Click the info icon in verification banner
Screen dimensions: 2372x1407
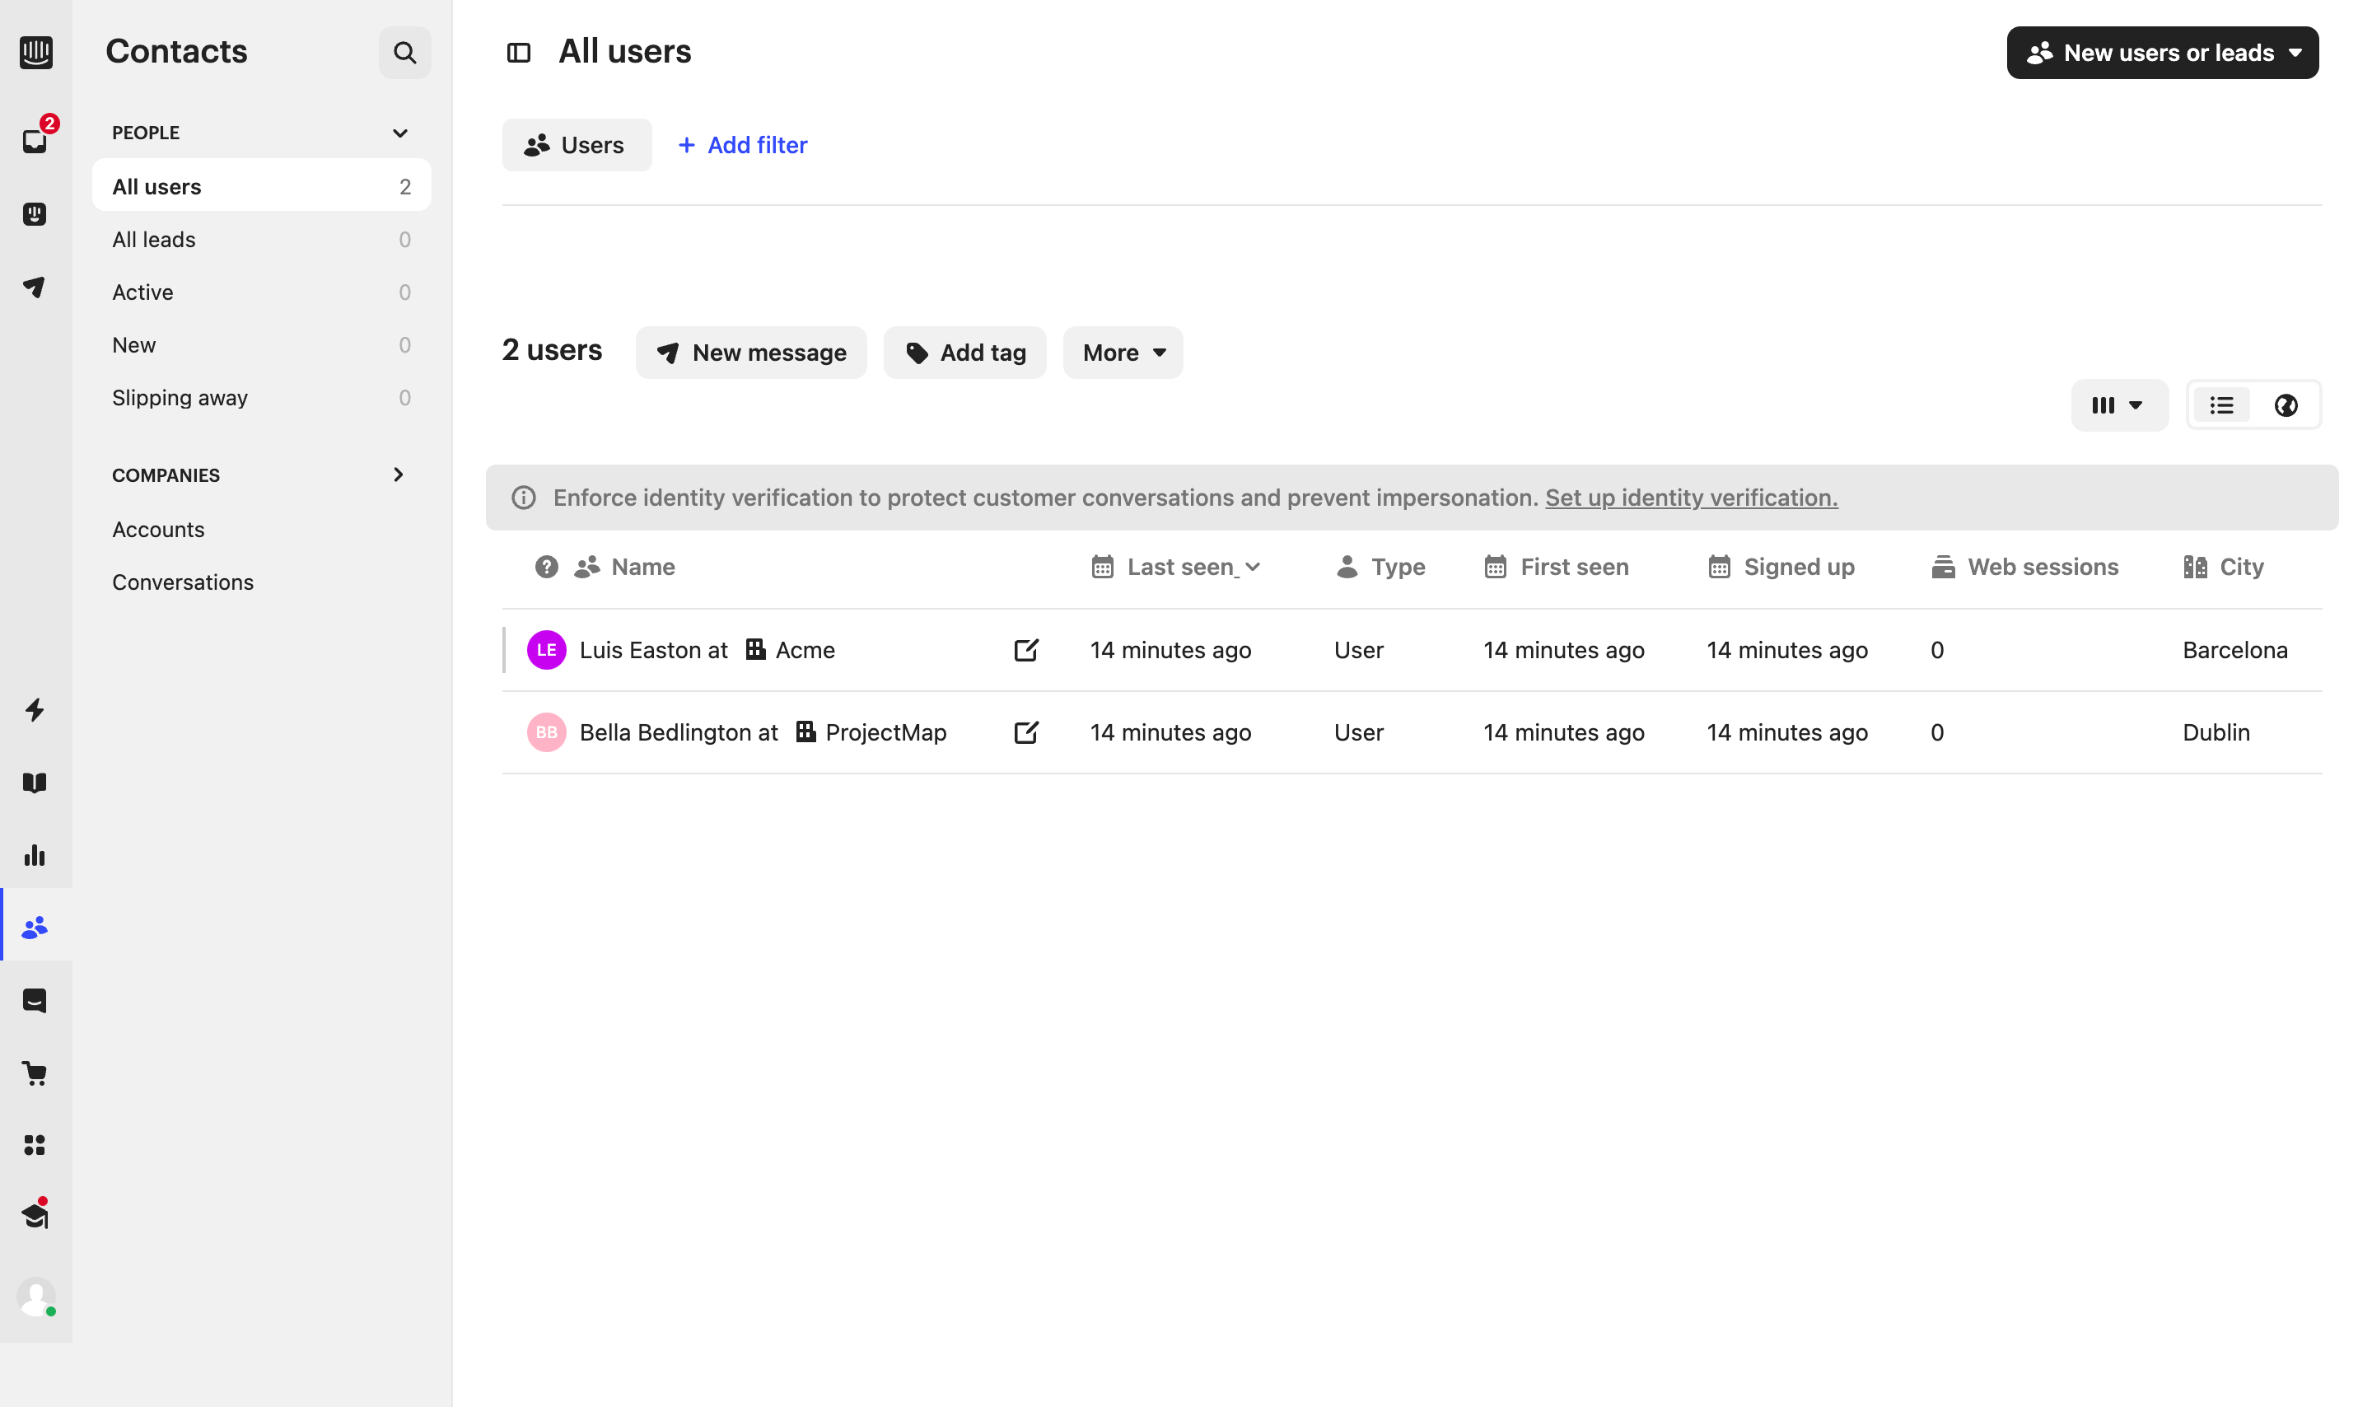(x=524, y=498)
